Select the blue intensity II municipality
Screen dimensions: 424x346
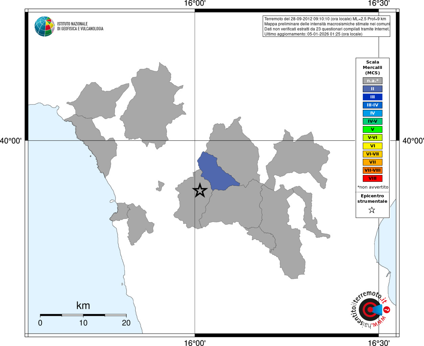tap(216, 171)
